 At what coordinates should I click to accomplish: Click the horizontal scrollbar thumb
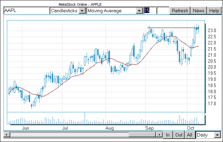(142, 134)
